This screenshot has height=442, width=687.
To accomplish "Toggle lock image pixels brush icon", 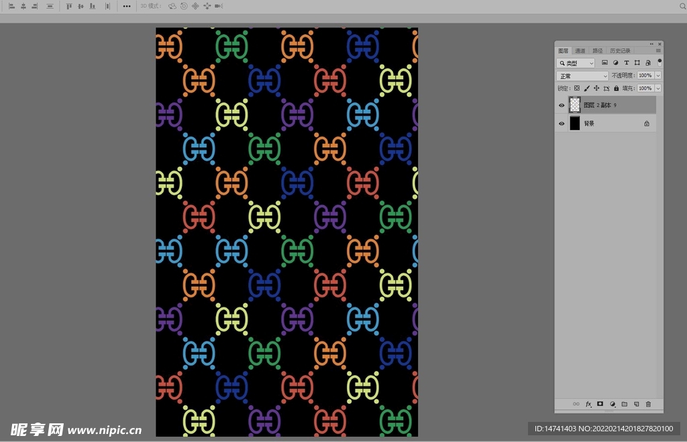I will coord(586,88).
